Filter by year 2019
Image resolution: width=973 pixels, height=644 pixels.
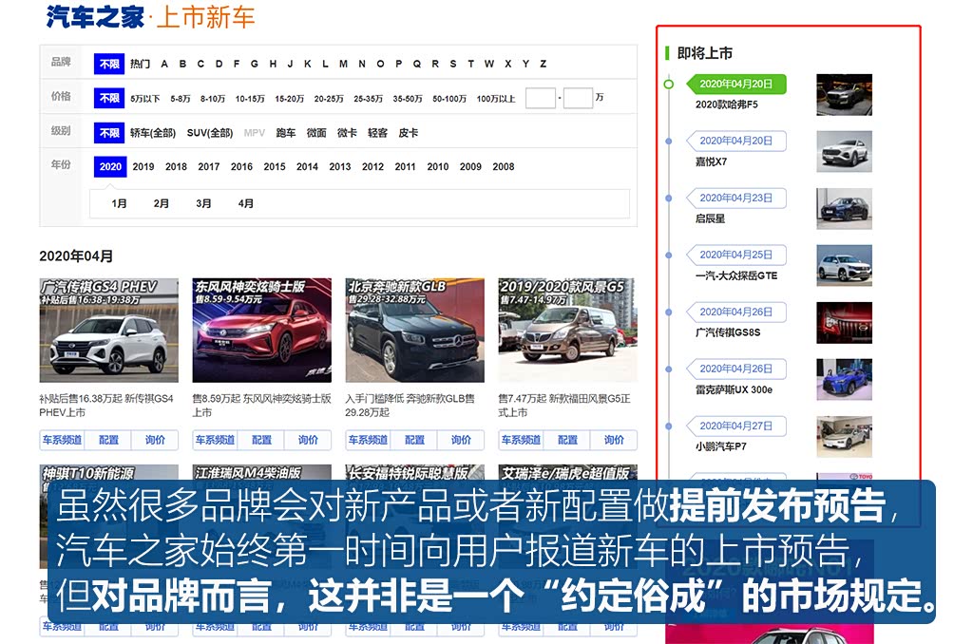(143, 166)
